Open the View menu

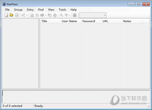click(x=51, y=10)
